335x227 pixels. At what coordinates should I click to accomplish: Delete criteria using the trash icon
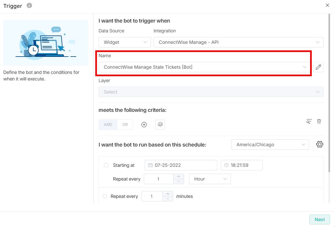(x=319, y=121)
